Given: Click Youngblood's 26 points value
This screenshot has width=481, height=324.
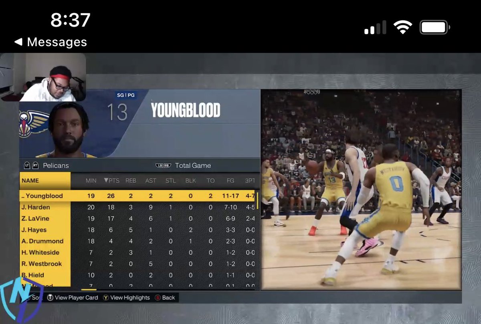Looking at the screenshot, I should point(111,196).
